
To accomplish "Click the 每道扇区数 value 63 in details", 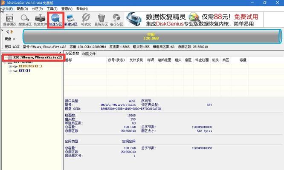I will click(x=134, y=123).
